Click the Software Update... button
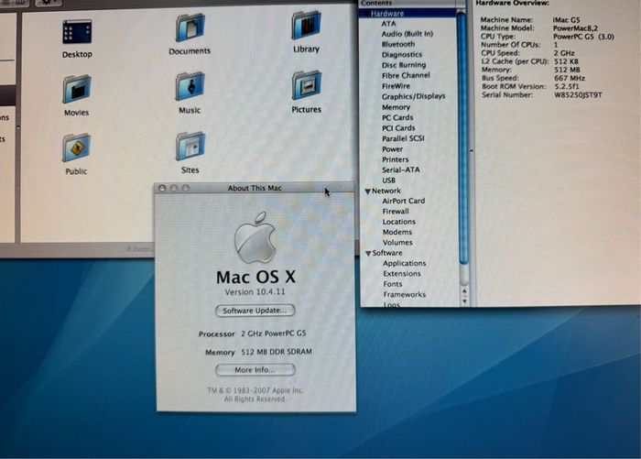This screenshot has height=459, width=641. click(x=255, y=311)
